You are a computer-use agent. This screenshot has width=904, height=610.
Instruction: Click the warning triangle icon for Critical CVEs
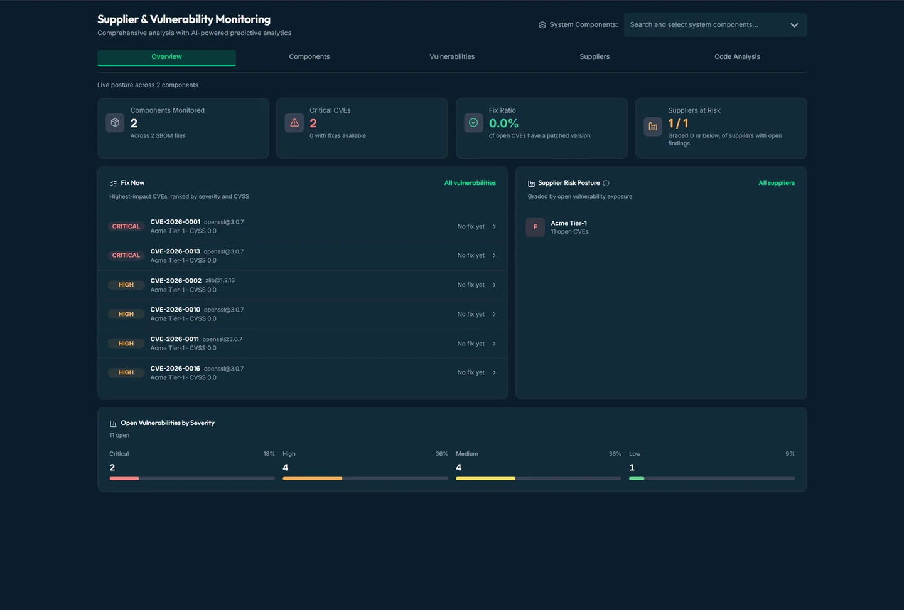pos(294,123)
